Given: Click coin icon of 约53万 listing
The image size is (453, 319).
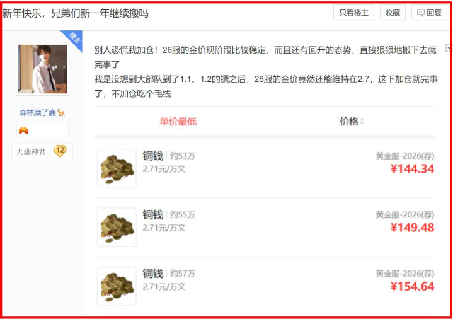Looking at the screenshot, I should coord(117,168).
